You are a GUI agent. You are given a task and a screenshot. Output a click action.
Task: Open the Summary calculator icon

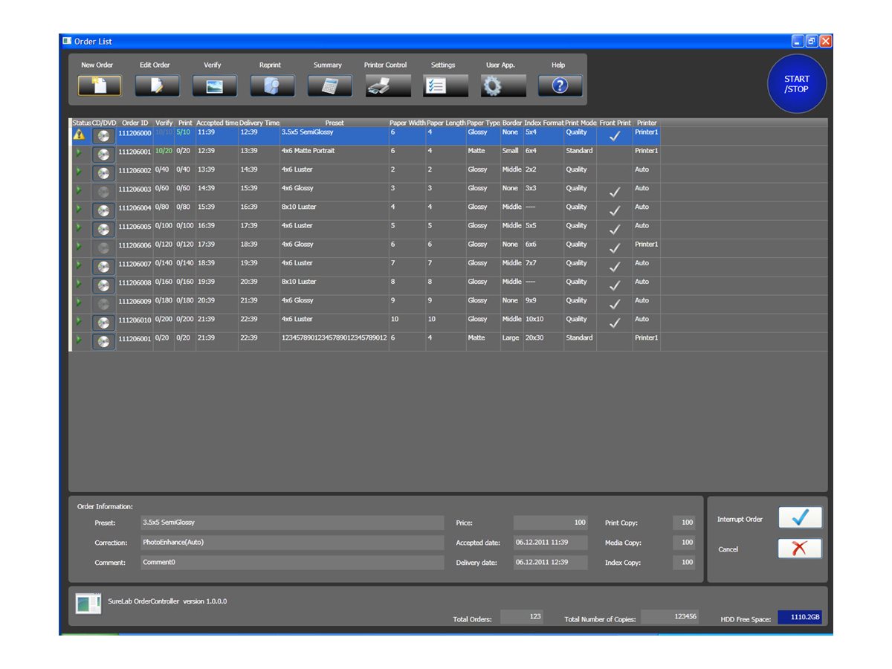pos(329,85)
